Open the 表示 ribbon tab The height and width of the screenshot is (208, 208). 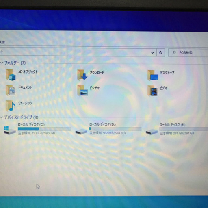(2, 42)
